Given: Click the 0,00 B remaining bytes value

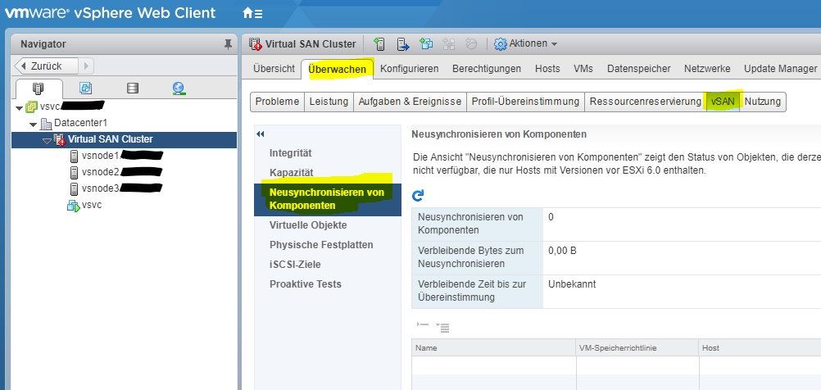Looking at the screenshot, I should point(562,251).
